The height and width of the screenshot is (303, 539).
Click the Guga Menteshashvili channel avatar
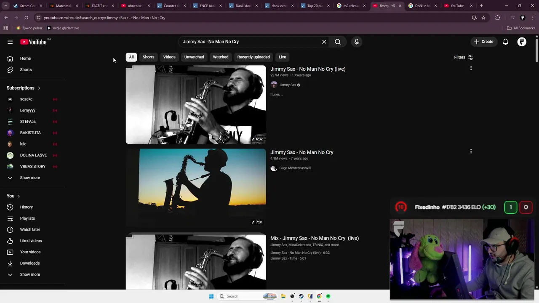(274, 168)
